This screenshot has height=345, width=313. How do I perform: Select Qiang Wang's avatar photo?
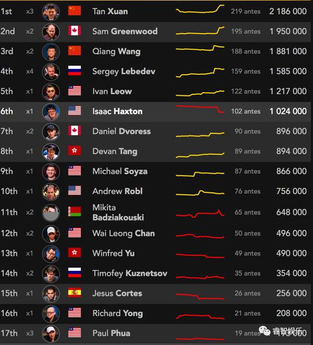coord(51,52)
